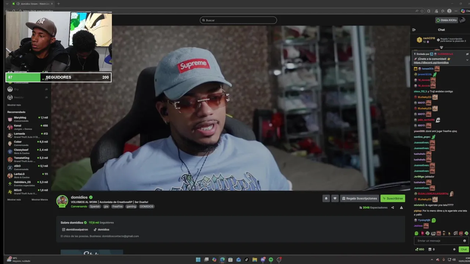Open the chat shop icon showing 0
Screen dimensions: 470x264
click(431, 249)
